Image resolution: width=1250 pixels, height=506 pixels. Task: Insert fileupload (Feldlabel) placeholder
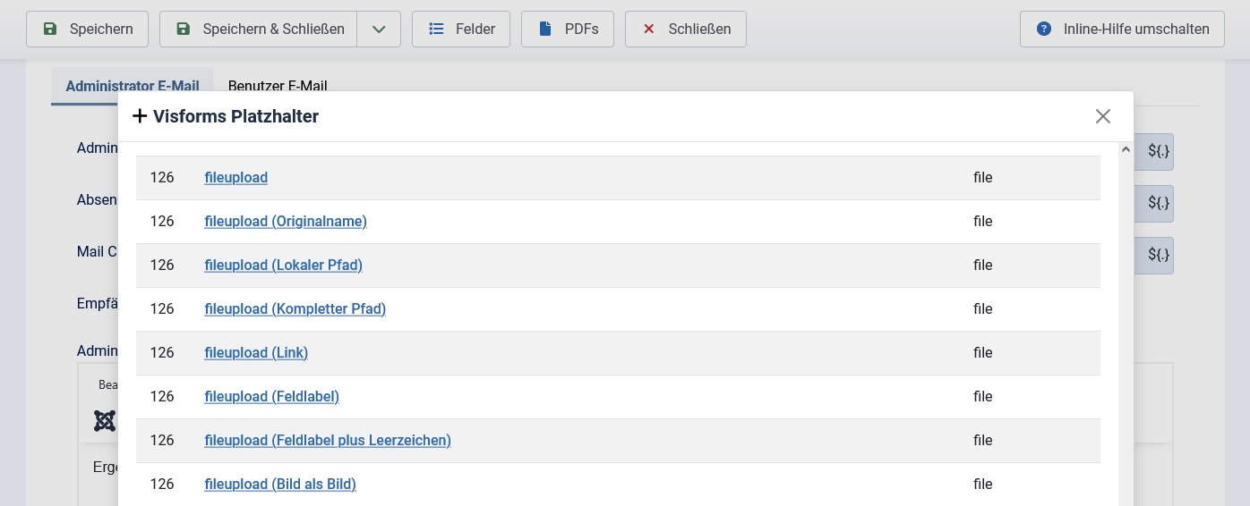[x=271, y=397]
